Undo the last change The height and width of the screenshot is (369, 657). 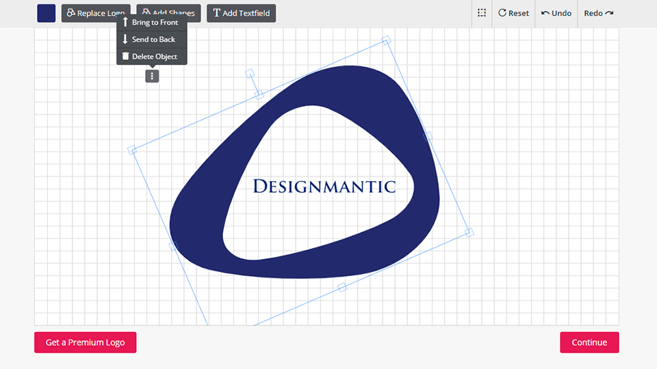(x=556, y=13)
